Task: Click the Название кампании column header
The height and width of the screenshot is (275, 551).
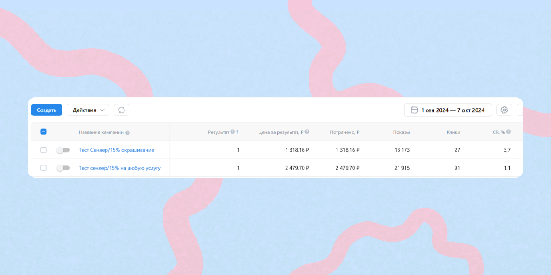Action: pos(101,132)
